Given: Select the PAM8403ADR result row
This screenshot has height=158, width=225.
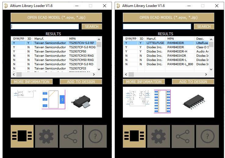Looking at the screenshot, I should pyautogui.click(x=166, y=56).
